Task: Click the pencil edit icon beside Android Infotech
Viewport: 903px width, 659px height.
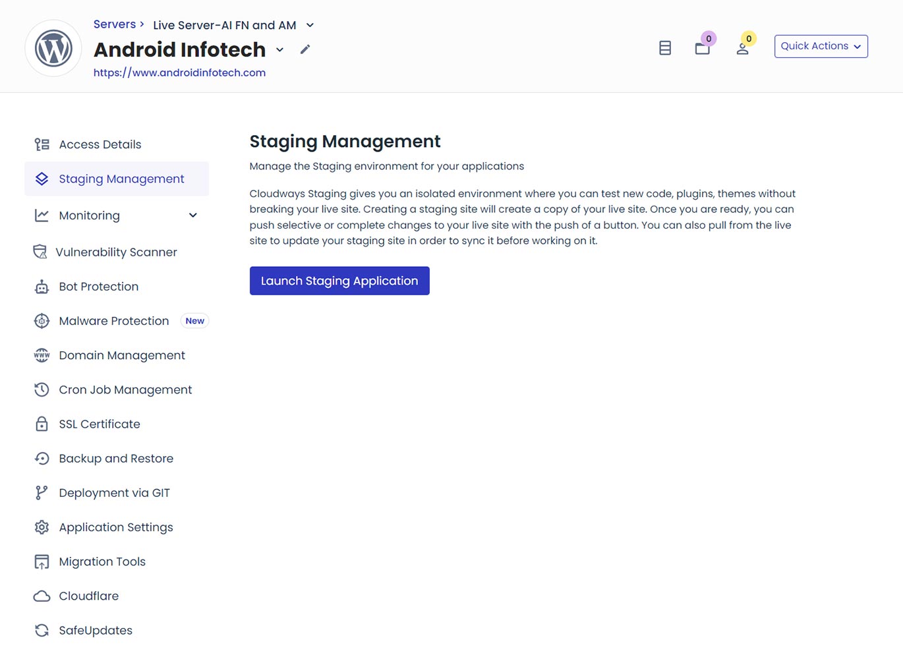Action: [305, 49]
